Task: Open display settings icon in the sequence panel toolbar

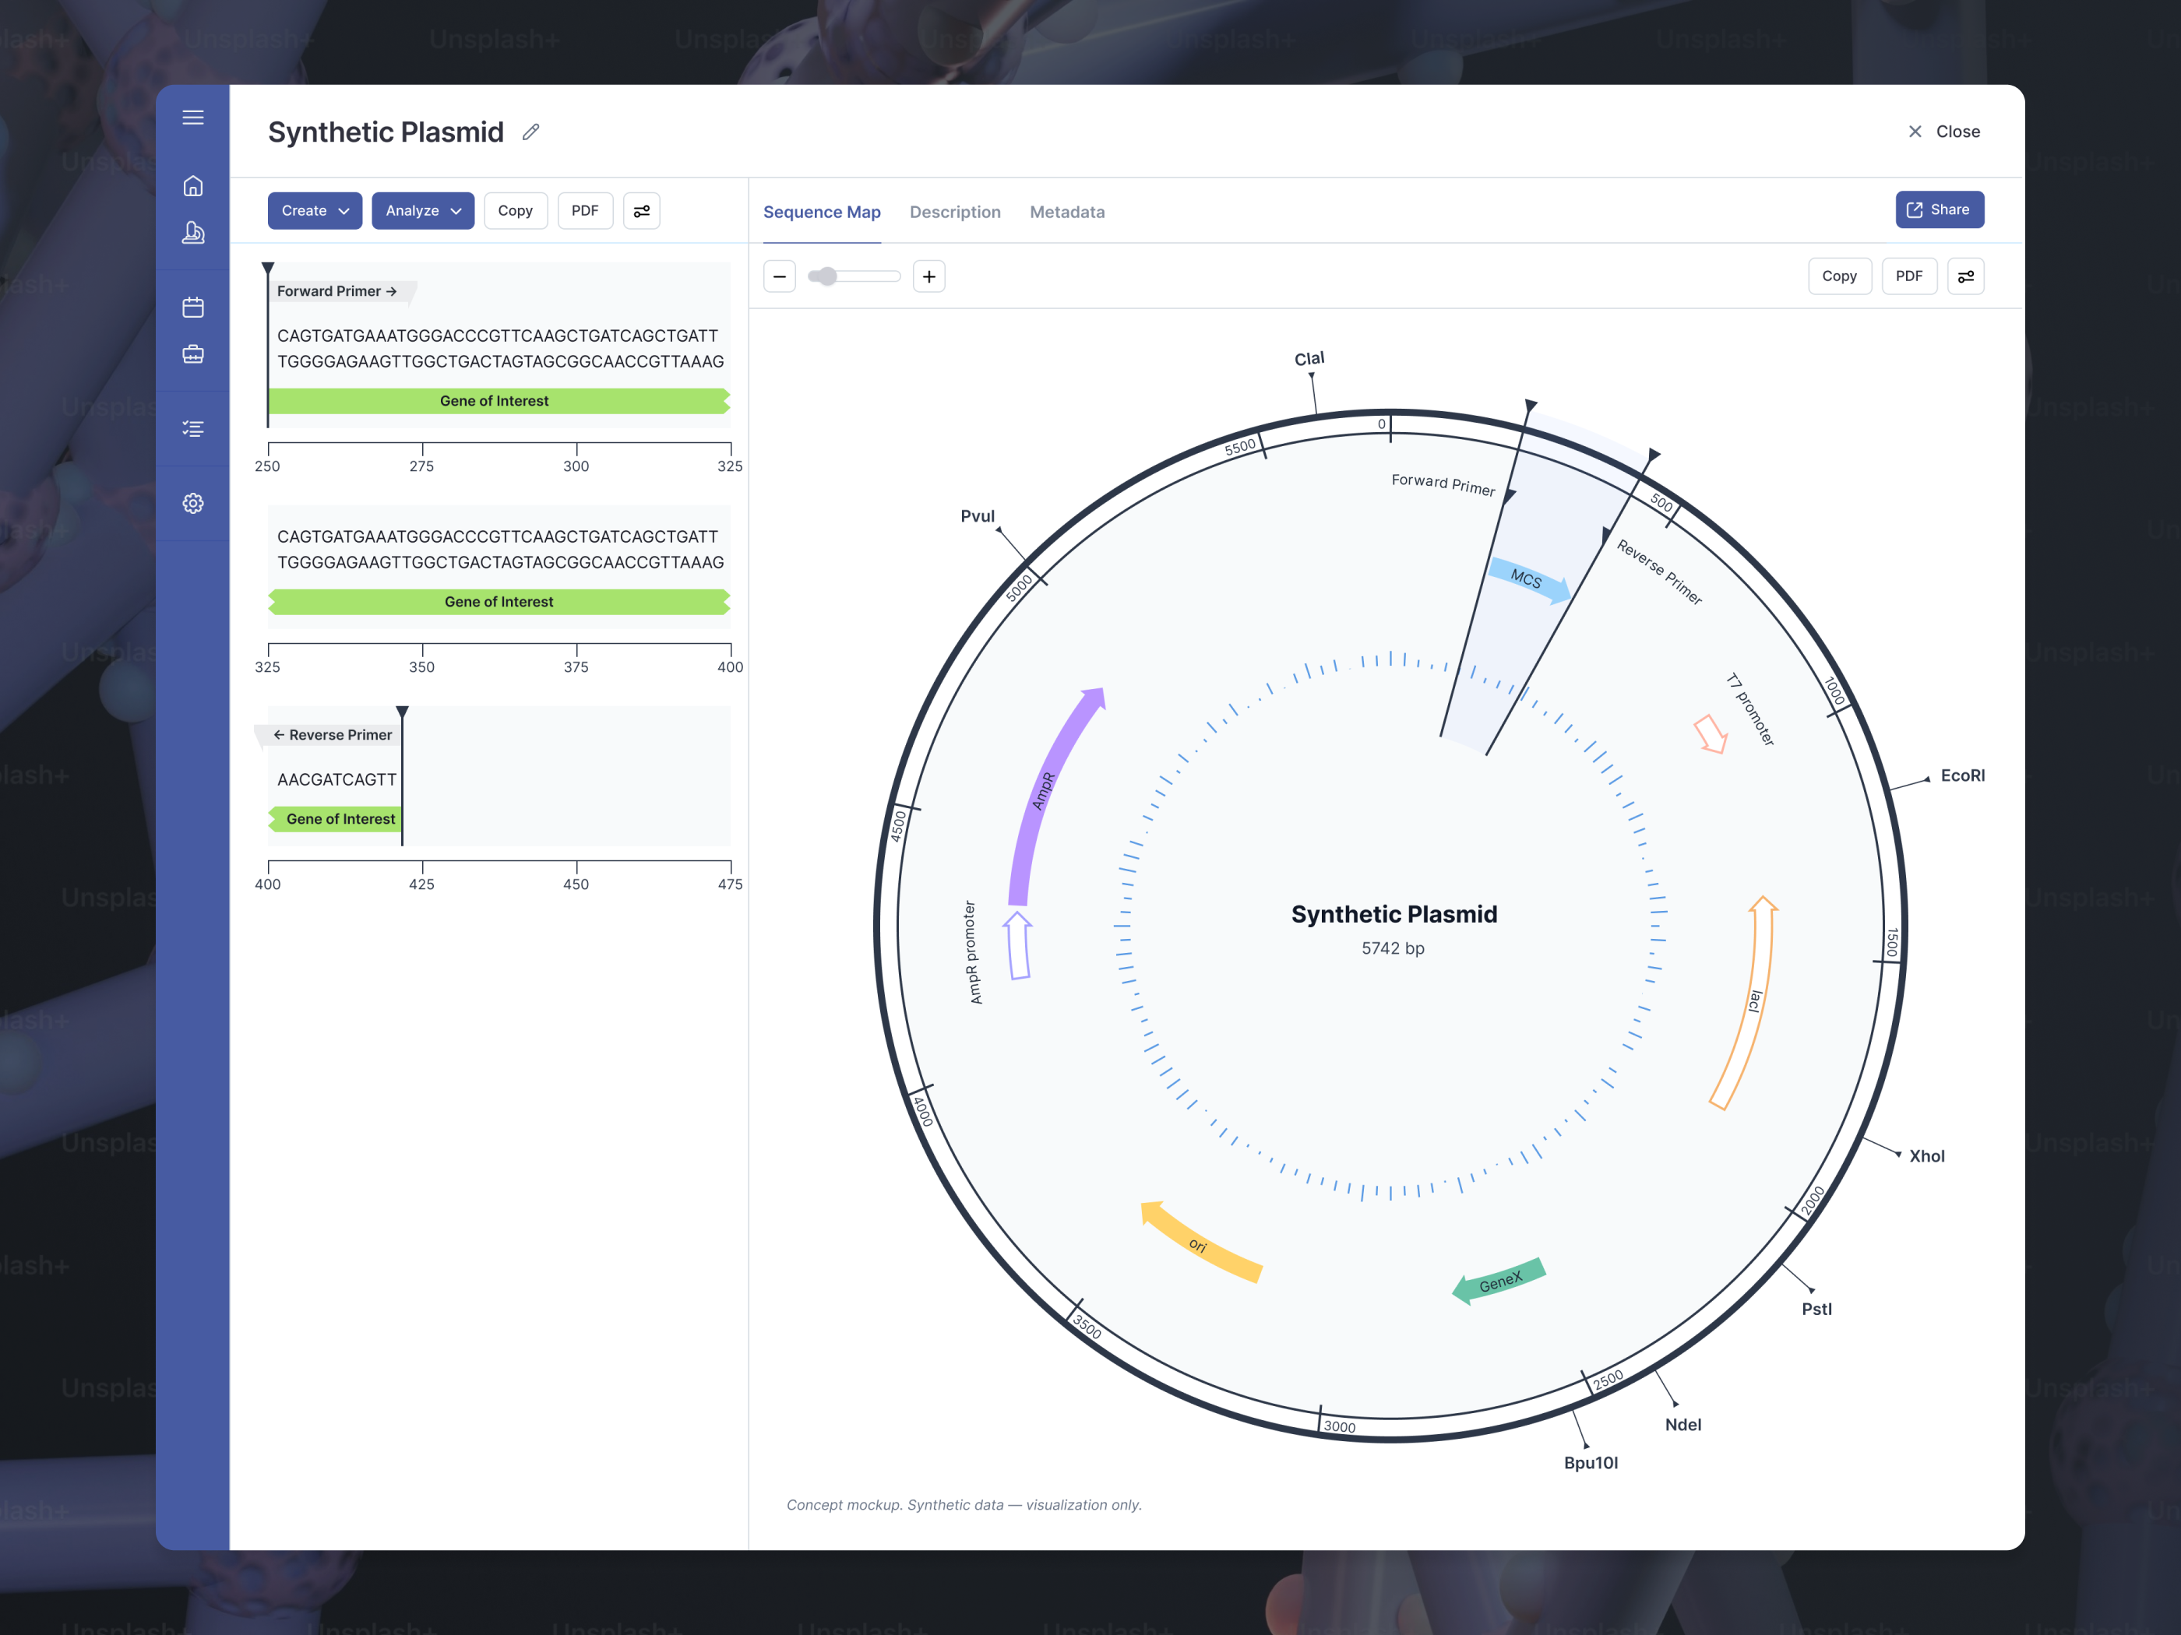Action: [x=642, y=211]
